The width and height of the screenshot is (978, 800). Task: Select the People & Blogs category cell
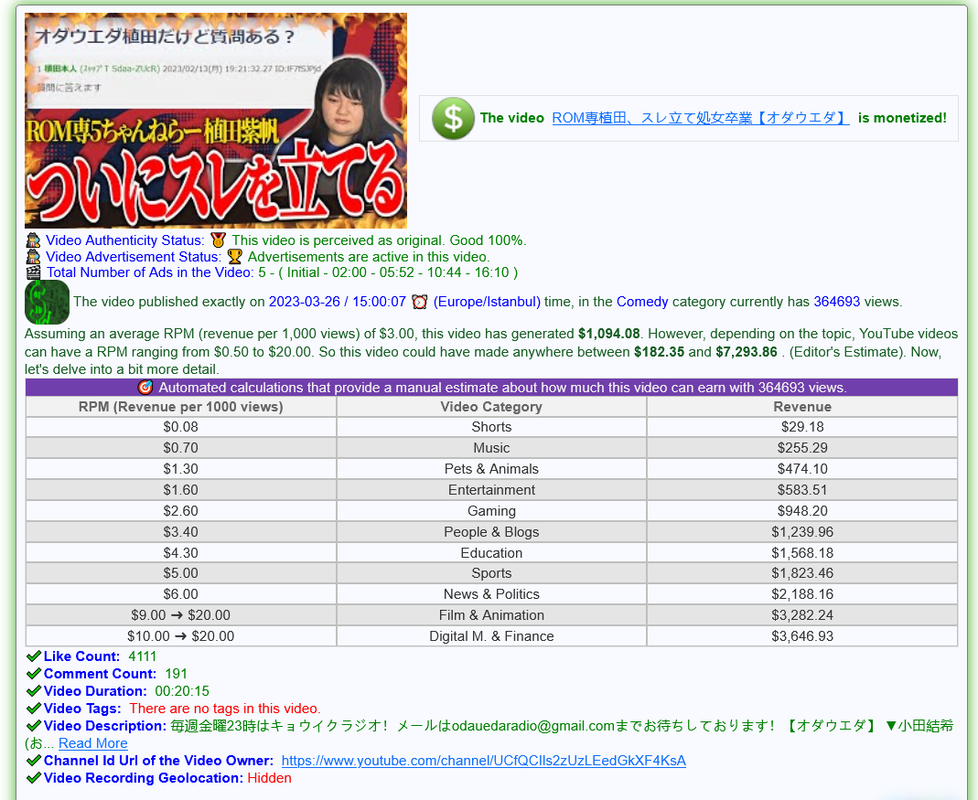pos(491,532)
